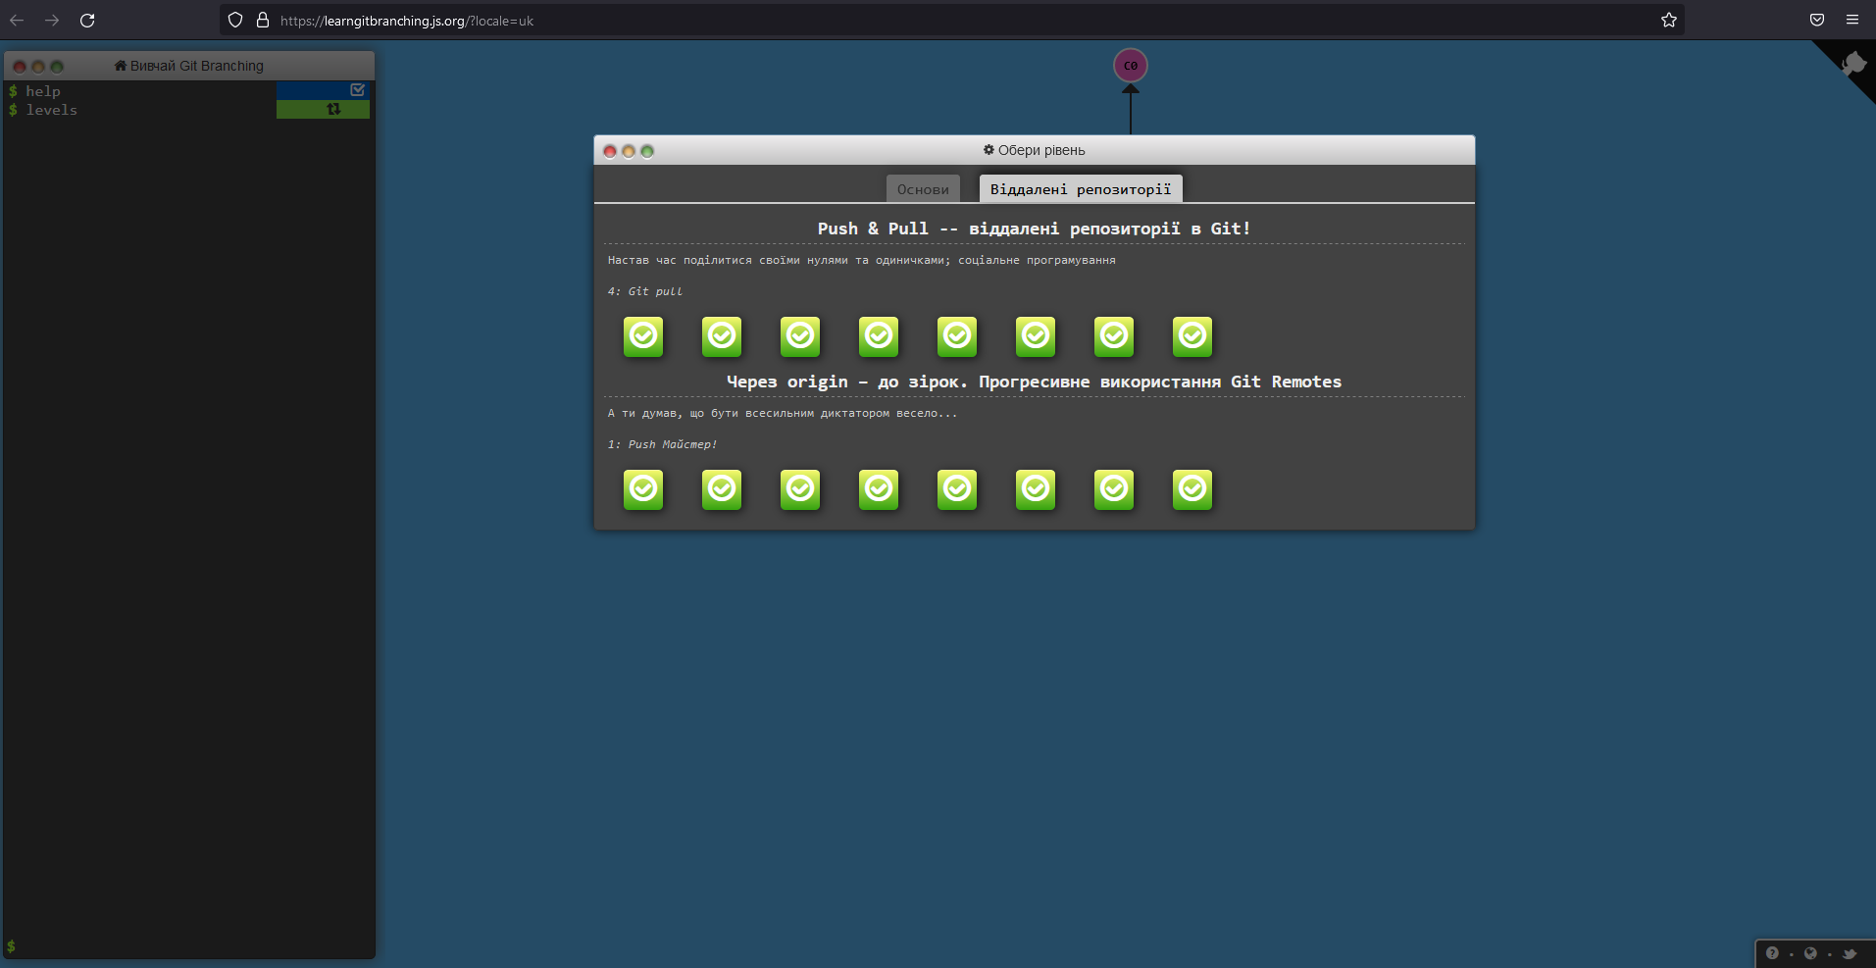Viewport: 1876px width, 968px height.
Task: Open first level in Push & Pull row
Action: click(643, 336)
